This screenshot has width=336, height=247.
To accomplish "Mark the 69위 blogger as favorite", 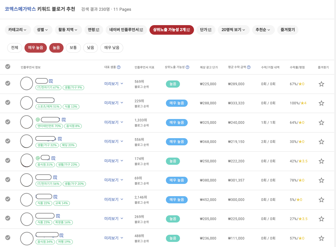I will click(321, 180).
